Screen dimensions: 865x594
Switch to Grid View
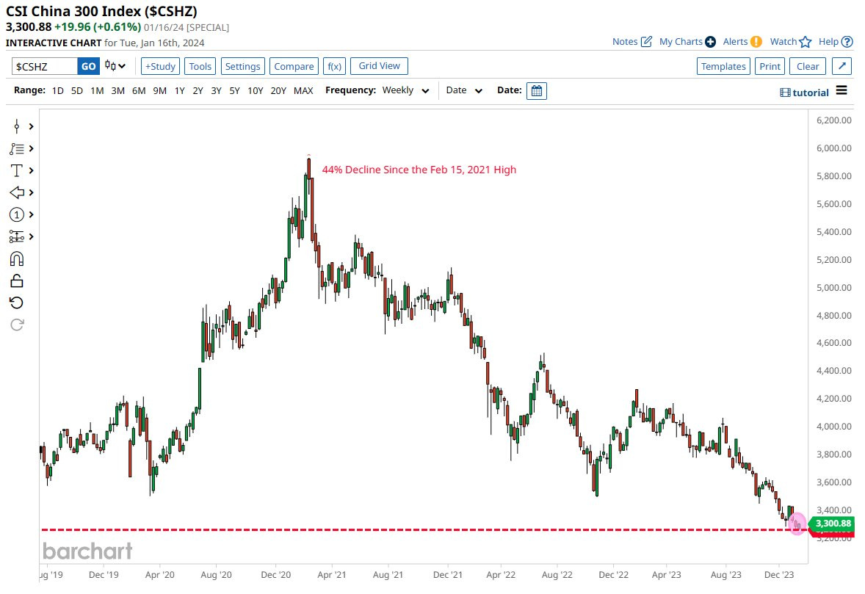coord(379,66)
